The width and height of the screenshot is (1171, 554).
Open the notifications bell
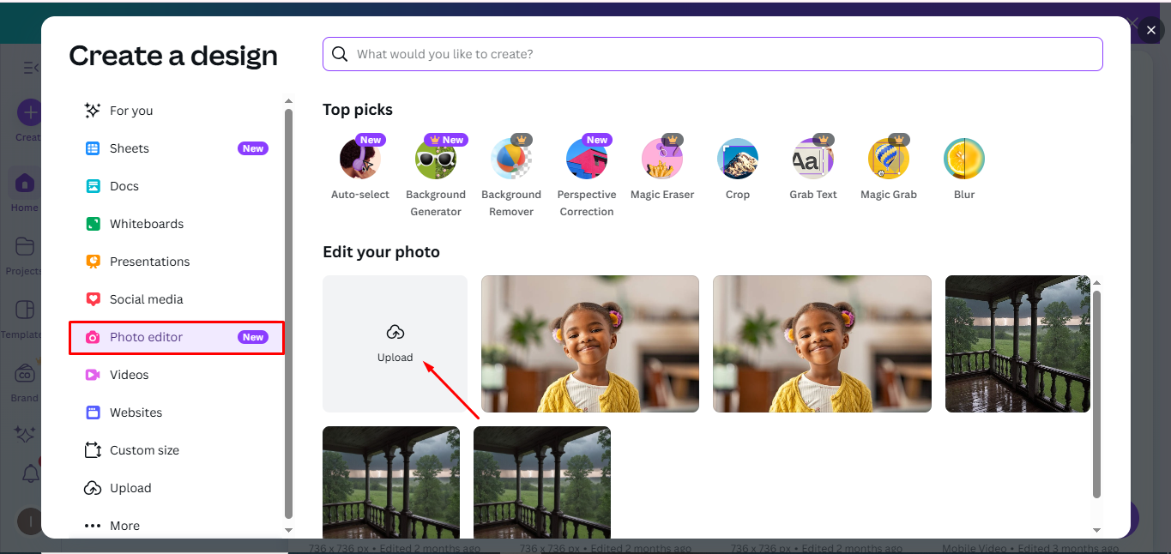30,473
